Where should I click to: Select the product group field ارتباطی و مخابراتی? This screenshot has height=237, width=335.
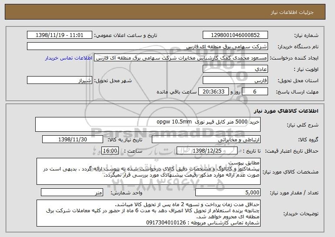tap(206, 140)
